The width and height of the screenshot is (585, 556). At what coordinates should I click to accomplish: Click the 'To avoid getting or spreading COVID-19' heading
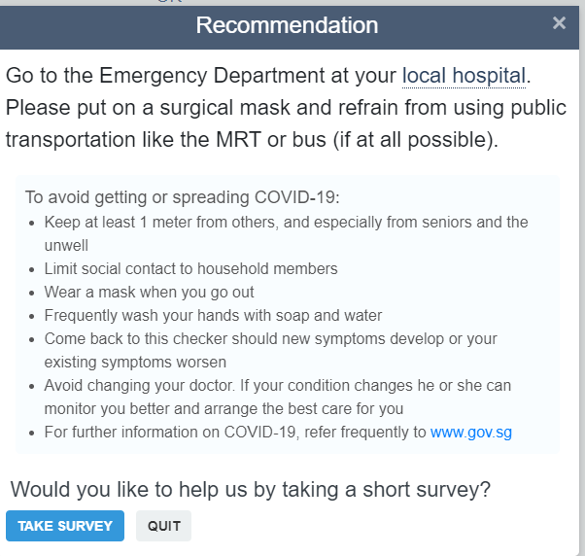[183, 197]
